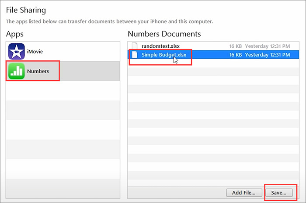Click the Apps column heading
The height and width of the screenshot is (203, 306).
[x=15, y=34]
